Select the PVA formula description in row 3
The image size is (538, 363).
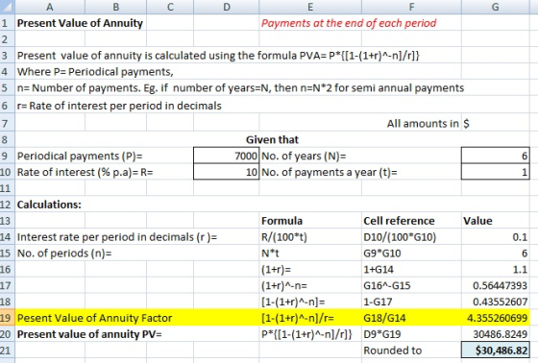(x=218, y=56)
